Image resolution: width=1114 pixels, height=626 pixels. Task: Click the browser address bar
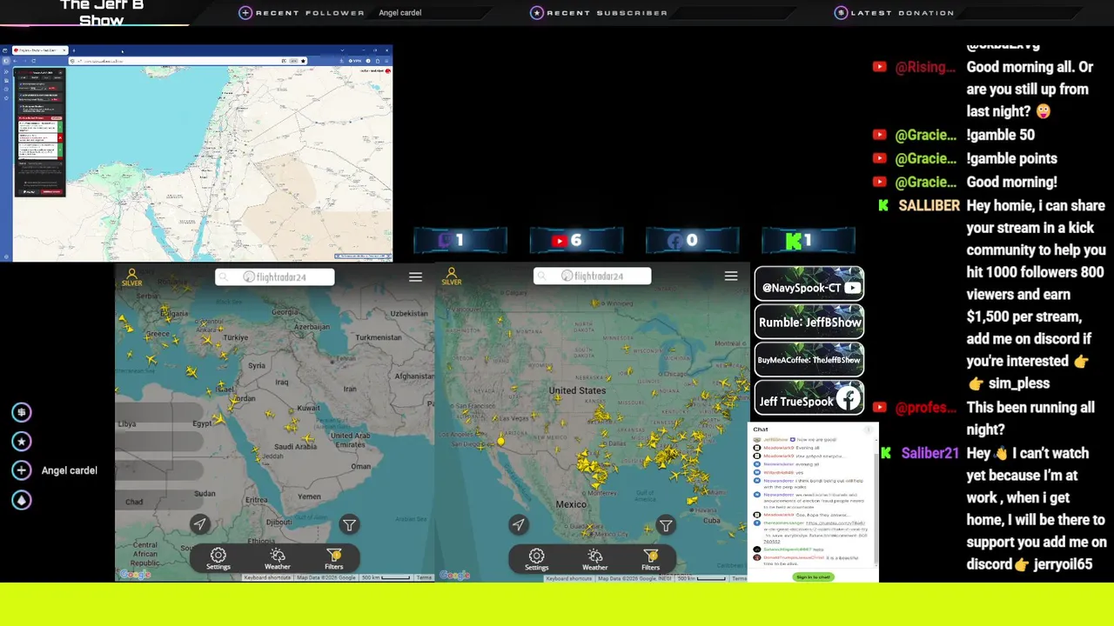click(x=188, y=61)
